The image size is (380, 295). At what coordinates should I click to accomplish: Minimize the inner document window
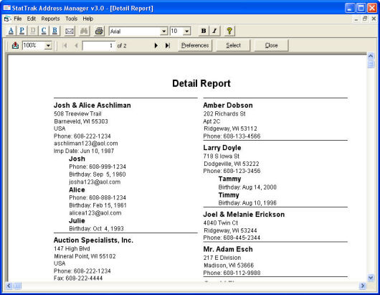pos(356,19)
